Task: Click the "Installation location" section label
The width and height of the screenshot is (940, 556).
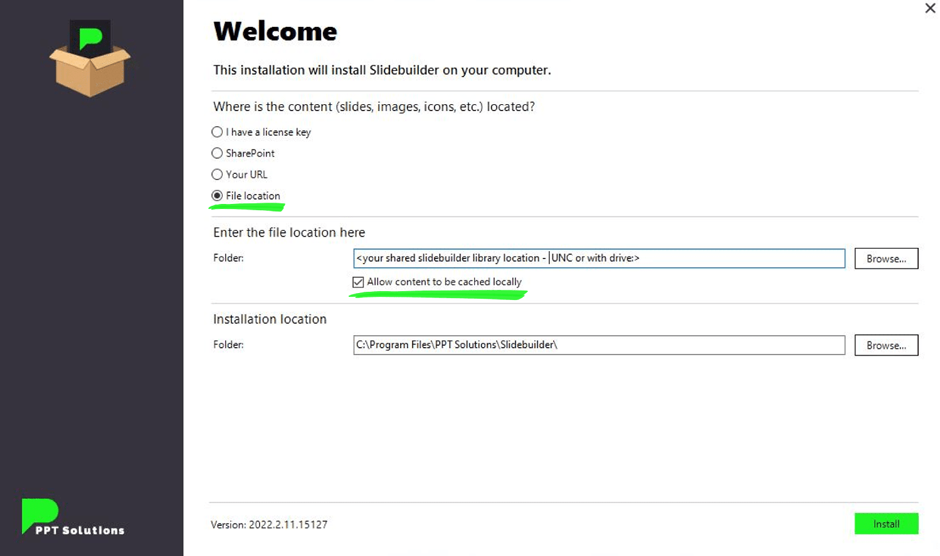Action: pyautogui.click(x=270, y=319)
